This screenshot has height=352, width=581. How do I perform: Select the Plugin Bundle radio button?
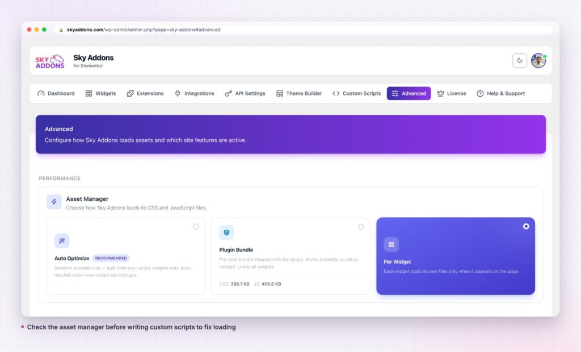tap(361, 227)
